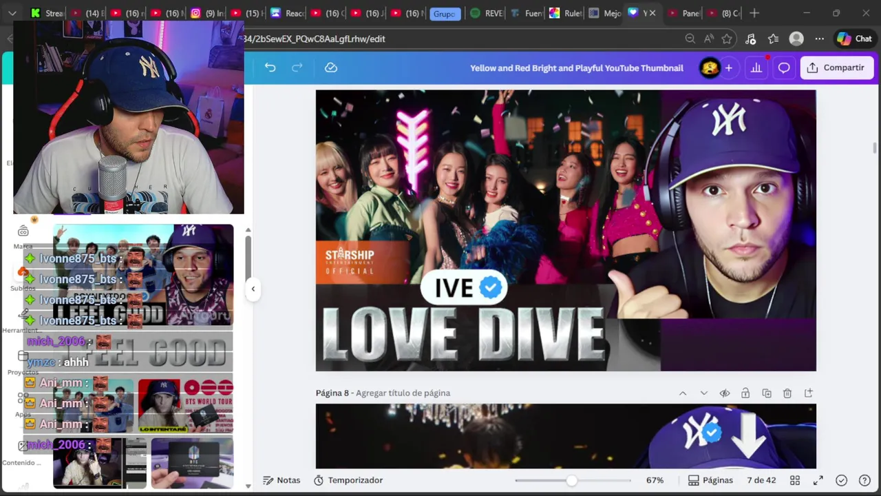Open the design check checkmark icon
The width and height of the screenshot is (881, 496).
click(x=841, y=480)
